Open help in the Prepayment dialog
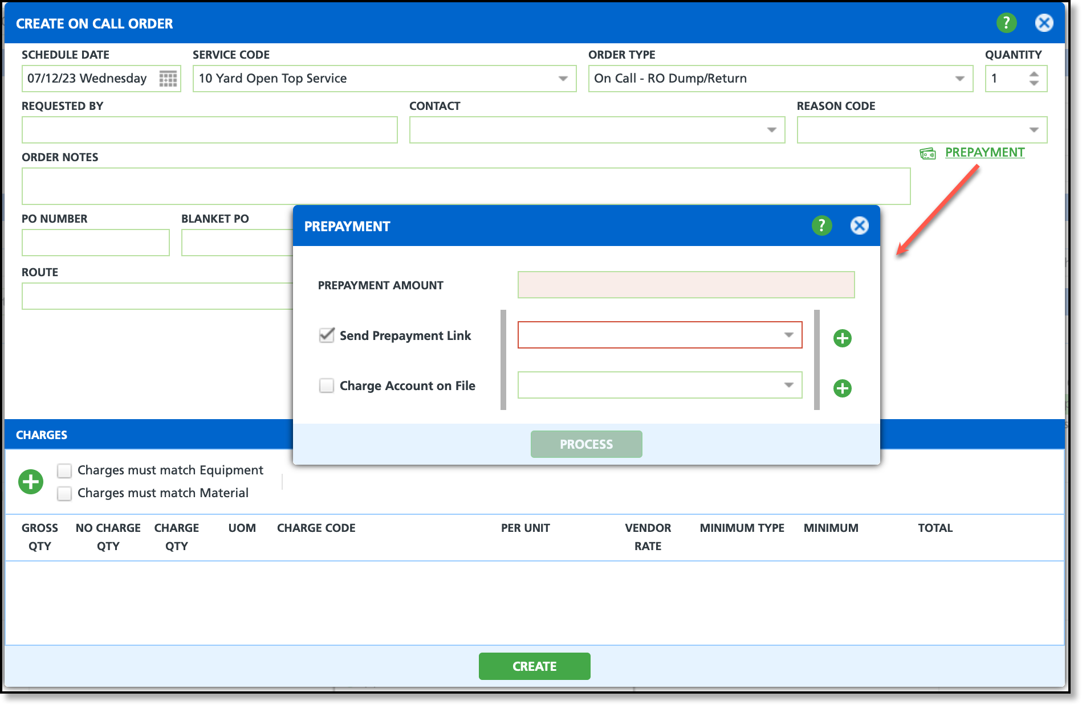Viewport: 1082px width, 705px height. [x=821, y=226]
